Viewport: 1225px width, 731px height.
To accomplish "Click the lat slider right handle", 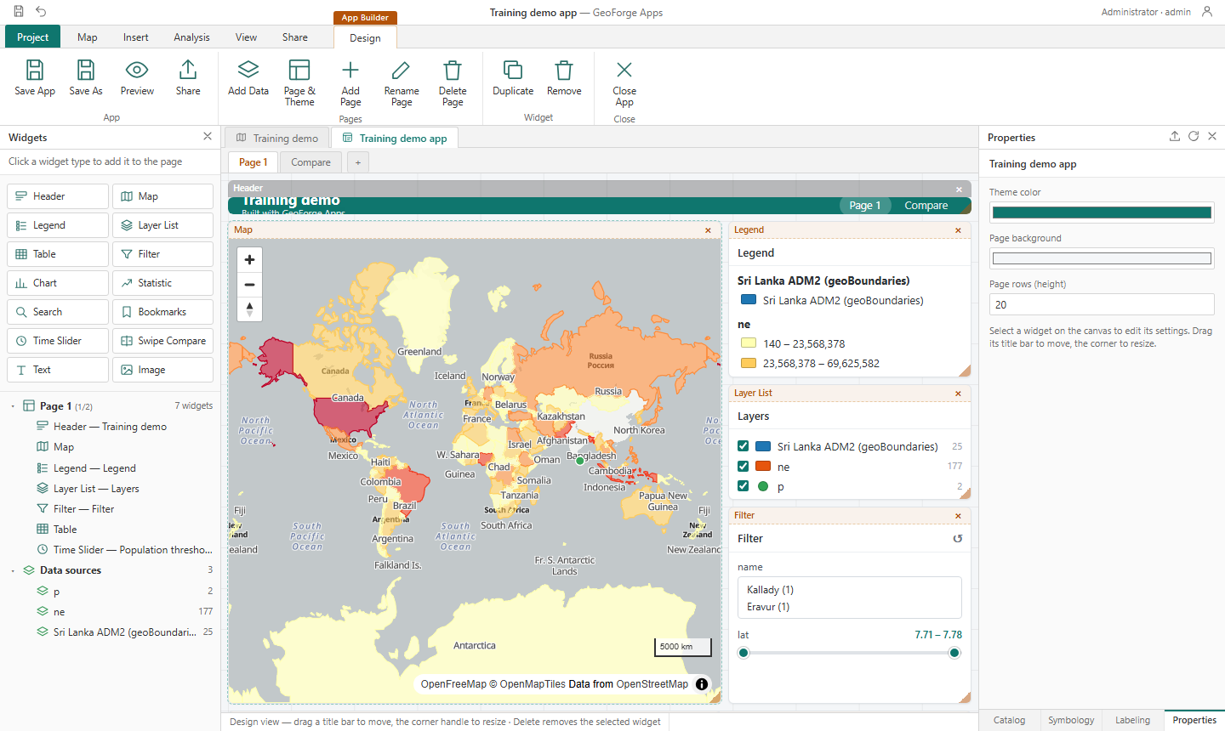I will (x=954, y=653).
